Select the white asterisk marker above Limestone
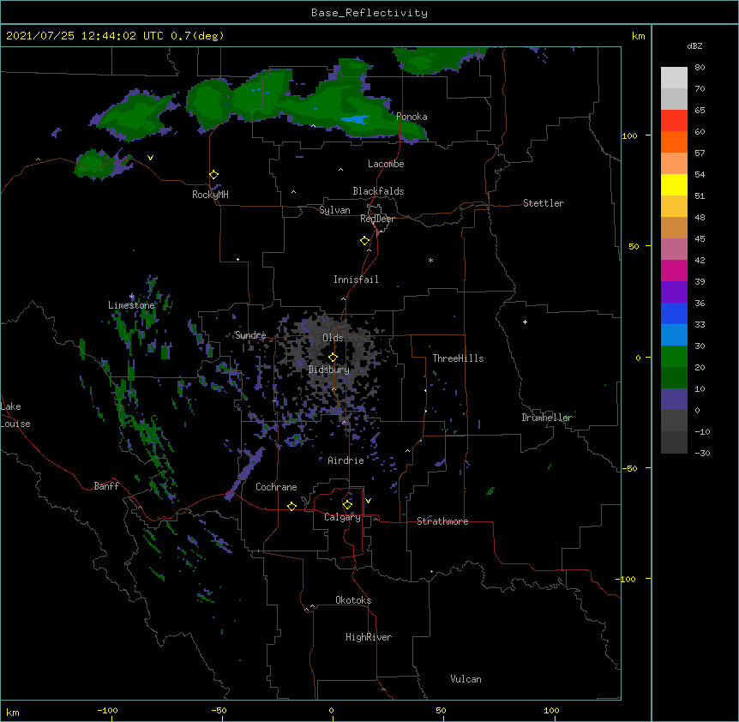Image resolution: width=739 pixels, height=722 pixels. coord(131,297)
